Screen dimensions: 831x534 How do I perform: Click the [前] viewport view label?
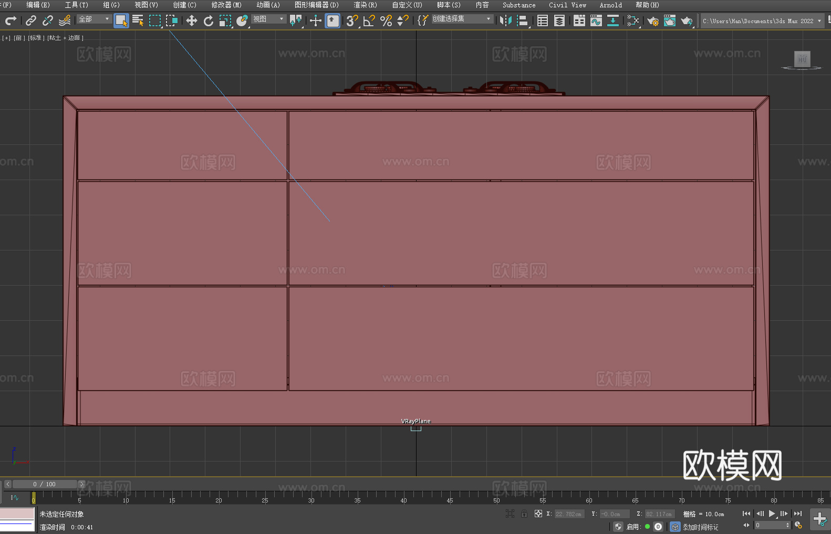click(19, 38)
